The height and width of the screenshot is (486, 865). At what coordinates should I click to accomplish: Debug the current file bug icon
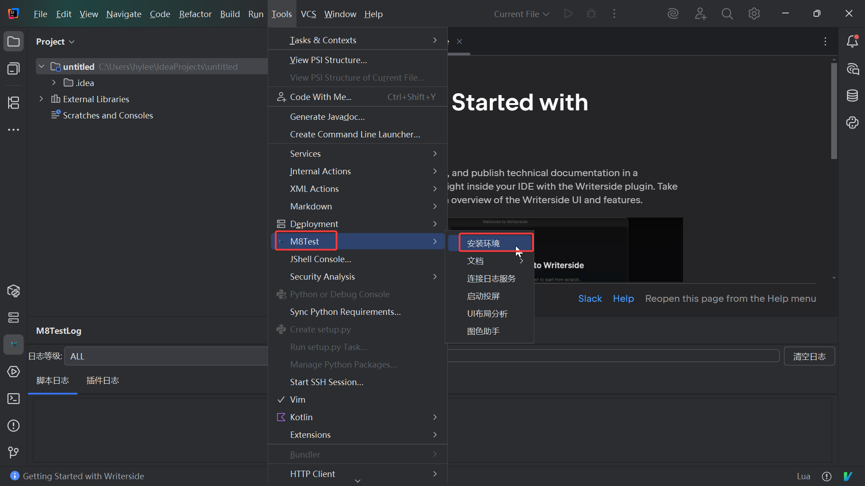591,14
